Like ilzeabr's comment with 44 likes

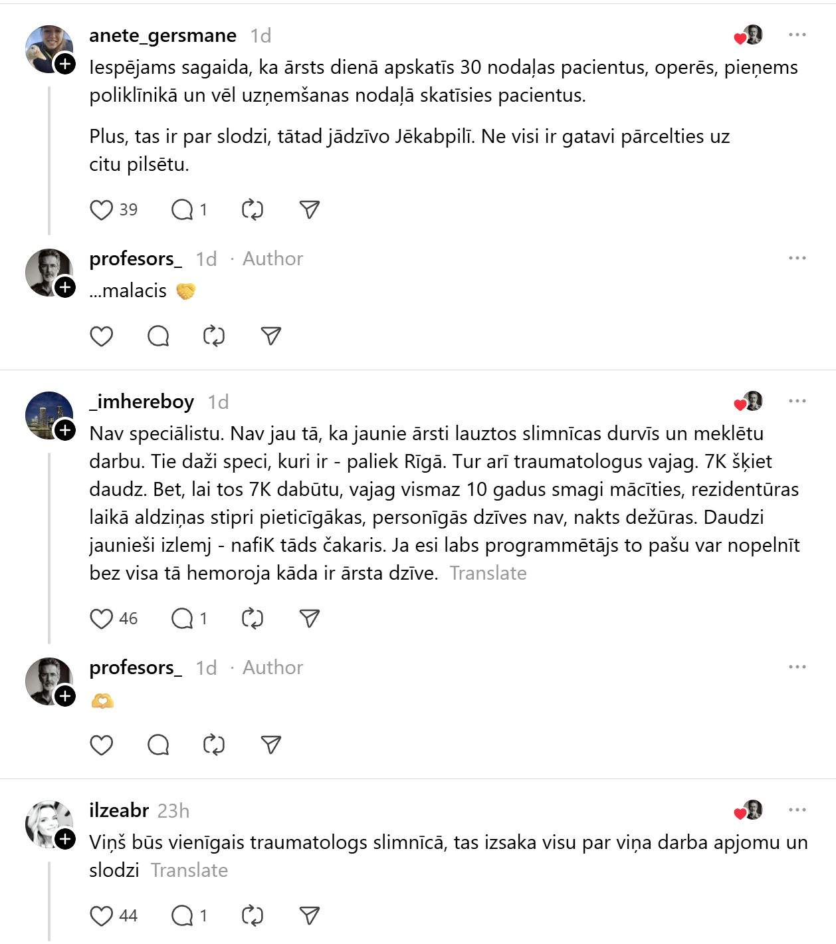click(101, 916)
